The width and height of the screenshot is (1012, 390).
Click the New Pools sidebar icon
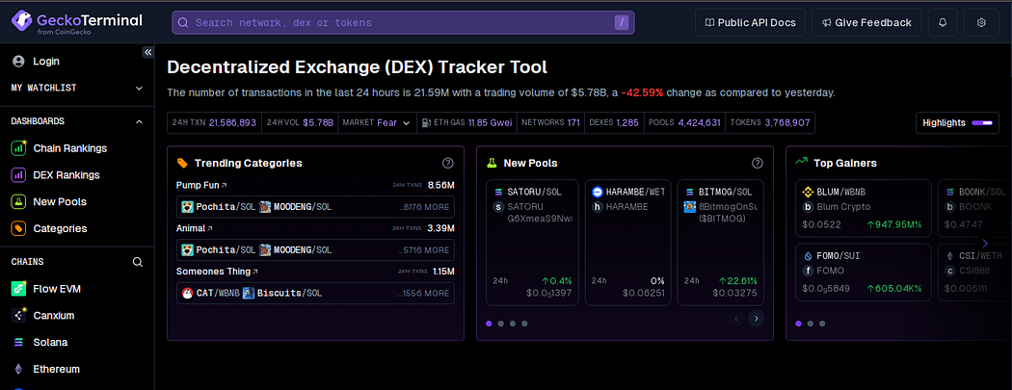coord(18,202)
